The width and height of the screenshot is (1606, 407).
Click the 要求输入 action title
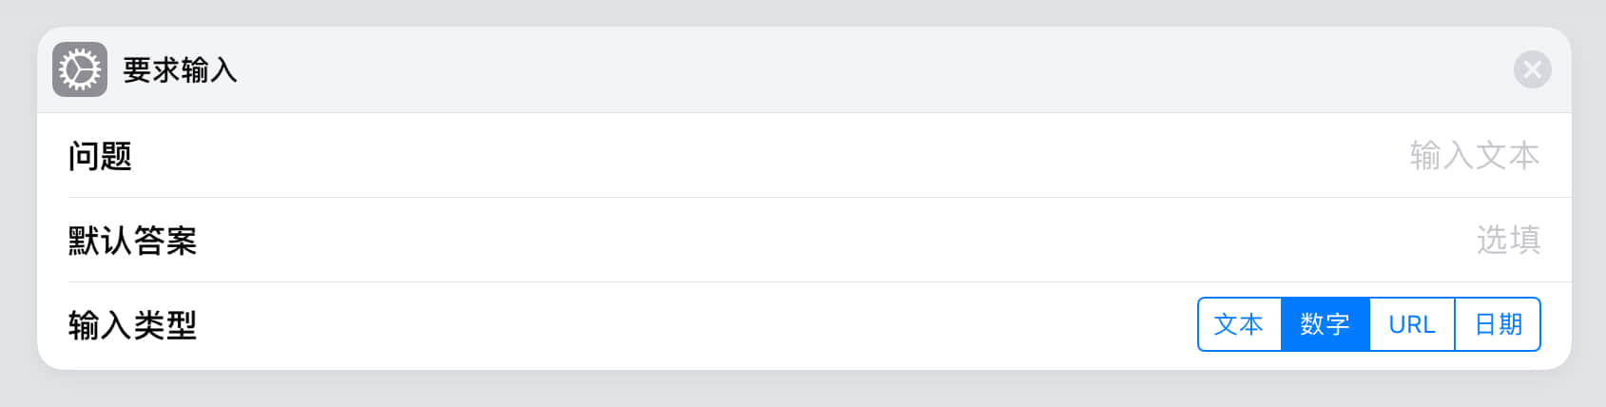click(180, 70)
